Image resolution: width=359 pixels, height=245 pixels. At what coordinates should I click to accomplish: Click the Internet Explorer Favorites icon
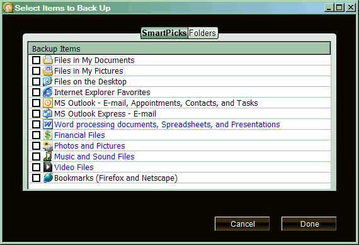click(x=48, y=93)
